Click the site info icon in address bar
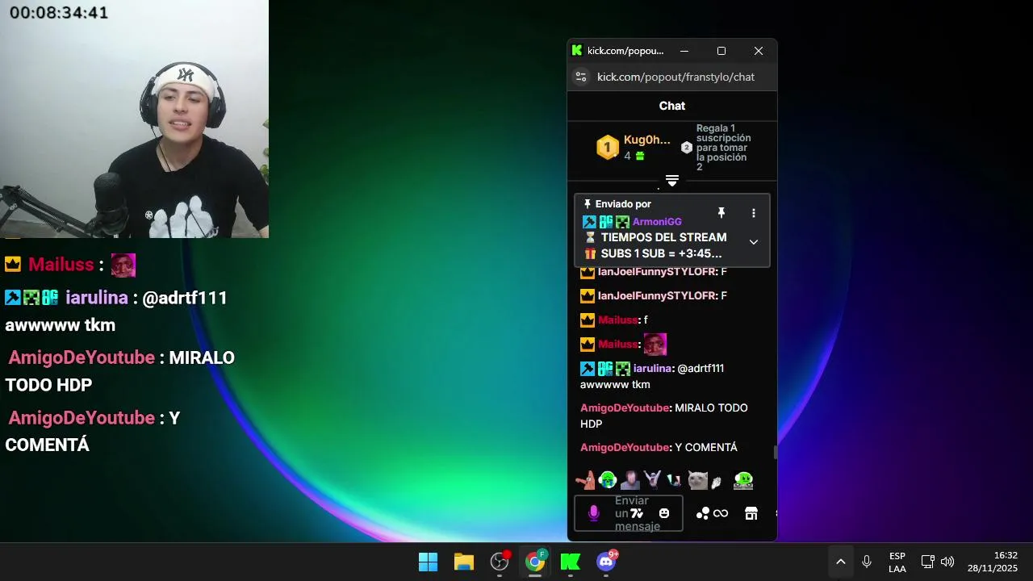The image size is (1033, 581). coord(580,77)
